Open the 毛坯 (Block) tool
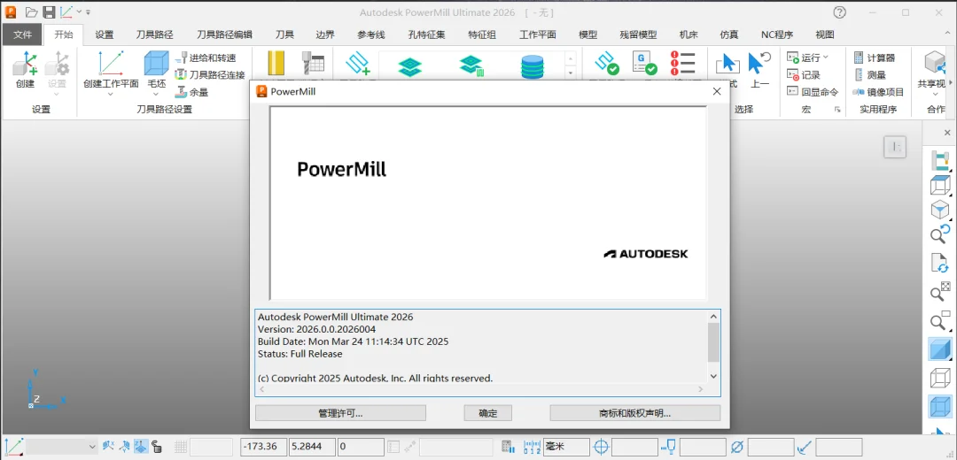This screenshot has width=957, height=460. click(156, 69)
